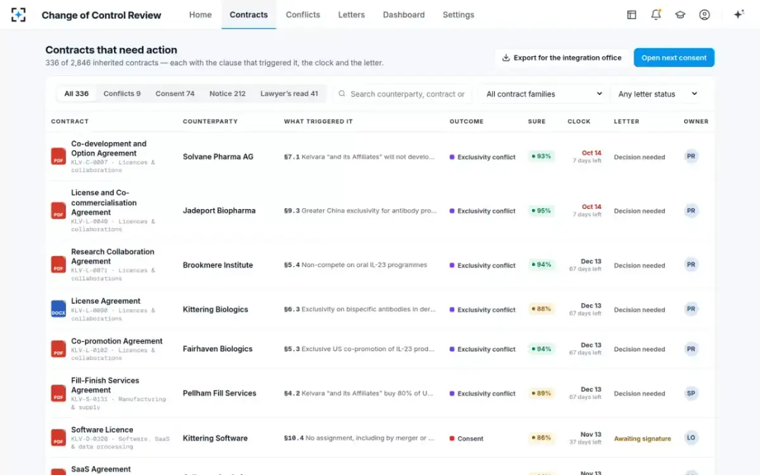
Task: Open the notifications bell
Action: (656, 15)
